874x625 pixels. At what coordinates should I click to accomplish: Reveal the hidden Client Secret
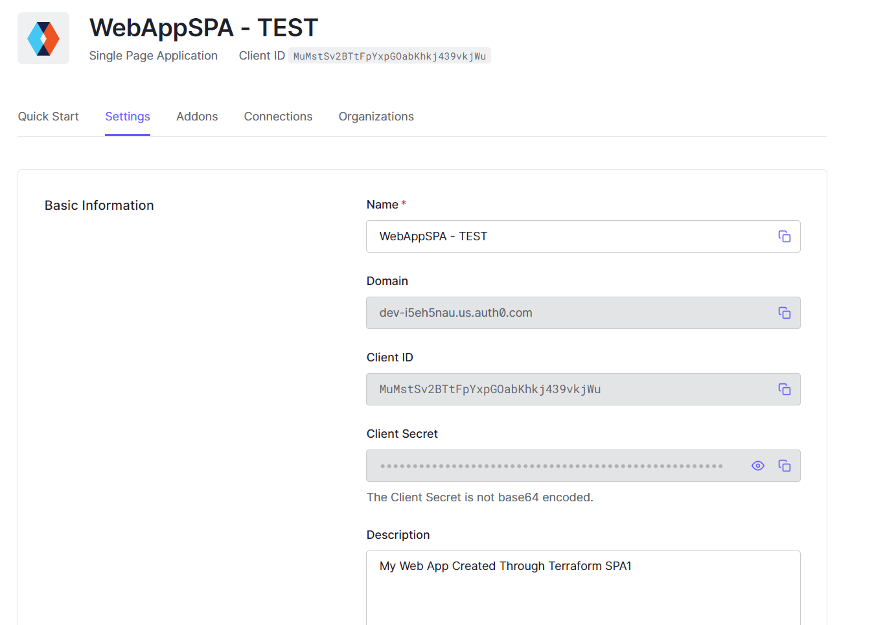pos(757,466)
